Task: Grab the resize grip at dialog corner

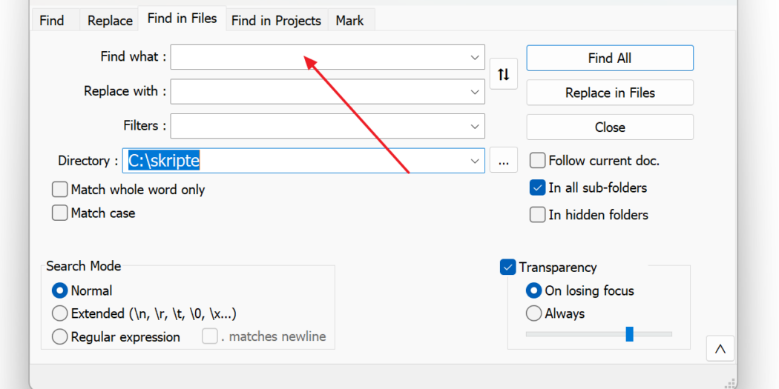Action: pyautogui.click(x=729, y=382)
